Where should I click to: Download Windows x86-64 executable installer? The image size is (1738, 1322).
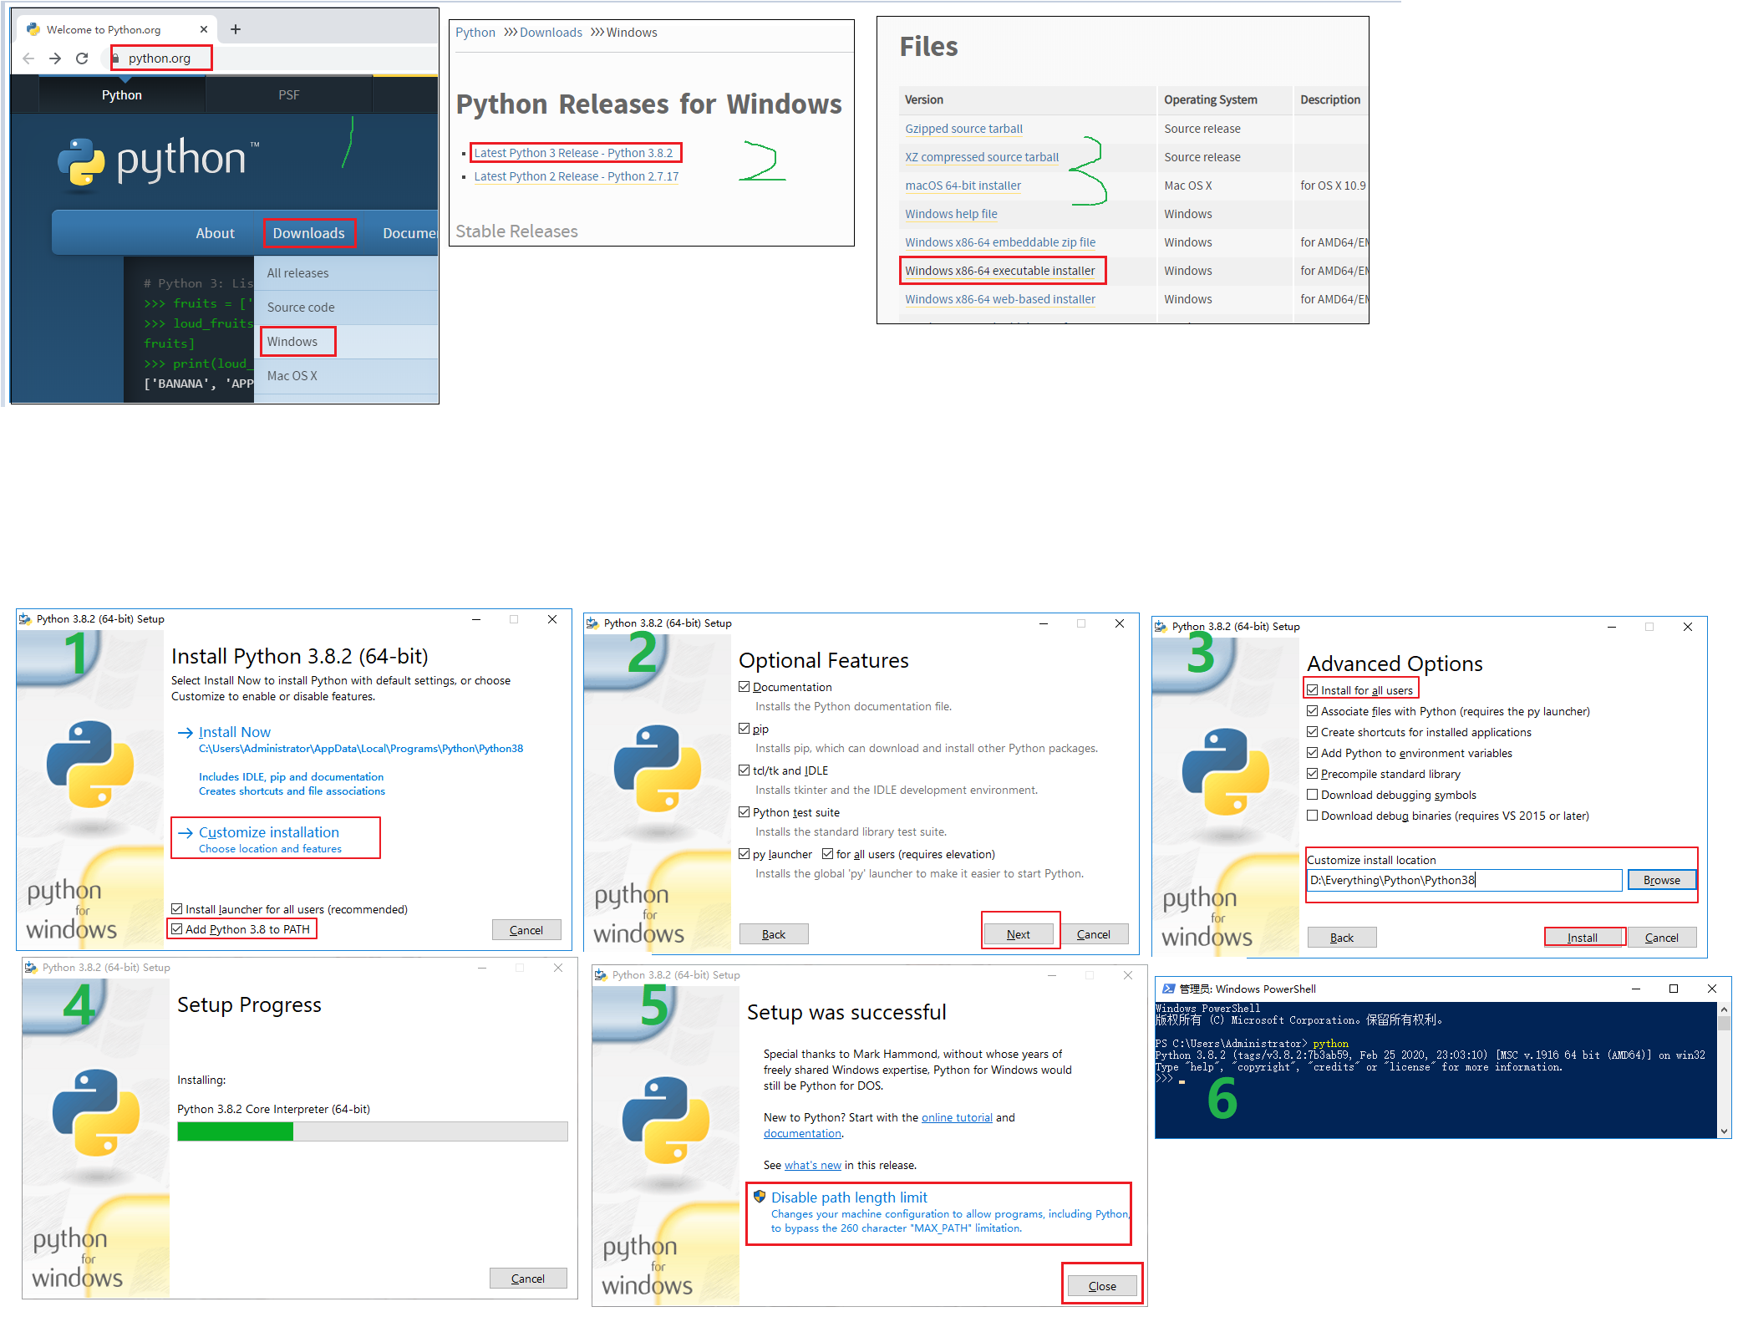pos(1000,271)
